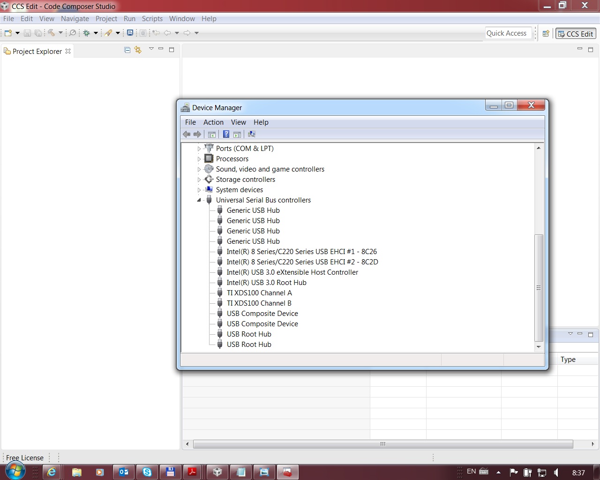Open the dropdown arrow beside the brush icon
This screenshot has width=600, height=480.
point(118,33)
